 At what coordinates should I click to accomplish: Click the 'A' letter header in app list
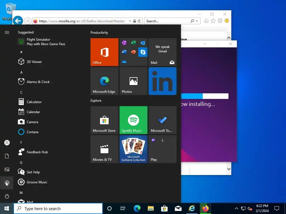click(x=21, y=72)
